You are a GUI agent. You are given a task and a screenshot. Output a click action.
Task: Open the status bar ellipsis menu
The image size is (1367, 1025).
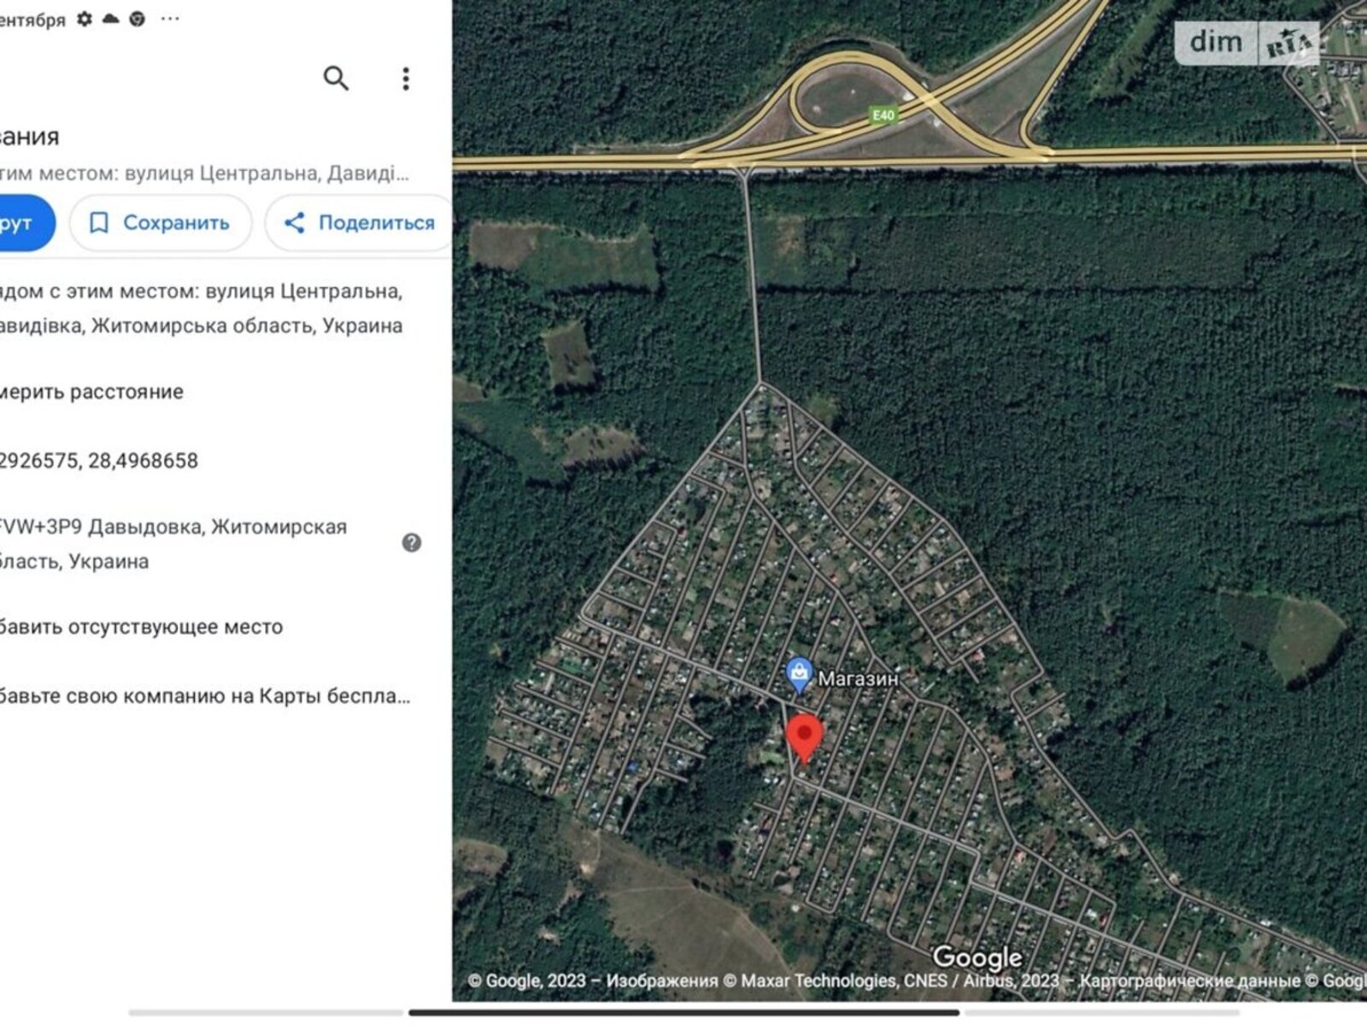click(x=170, y=19)
